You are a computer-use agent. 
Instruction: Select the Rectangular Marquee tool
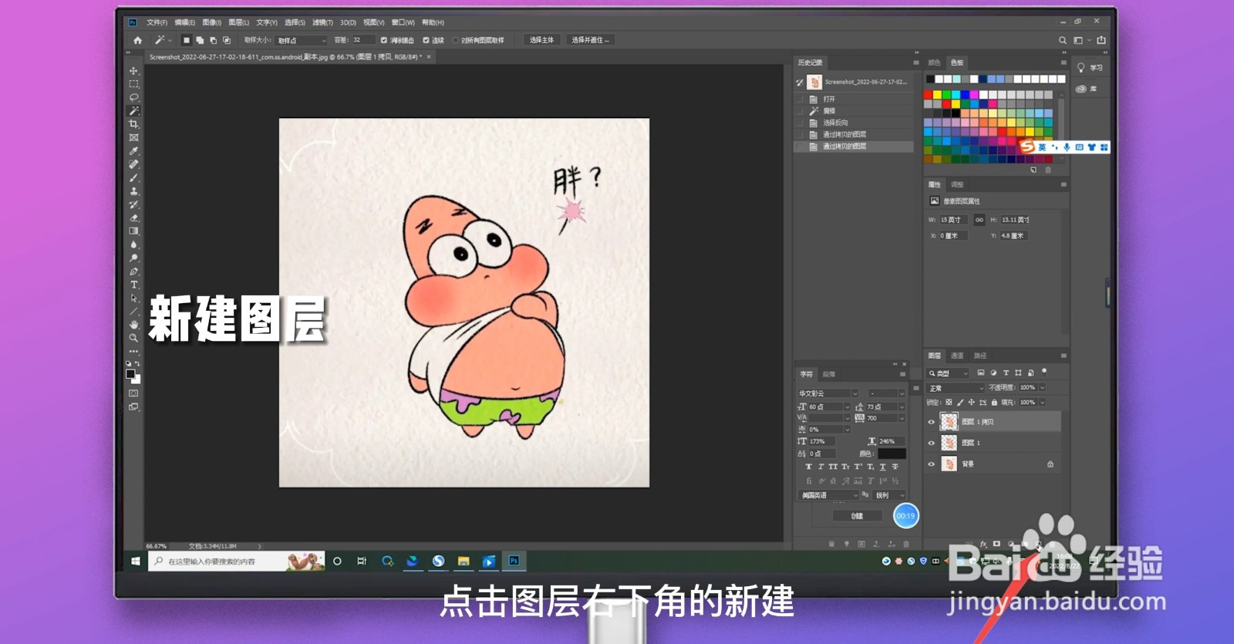pos(133,84)
